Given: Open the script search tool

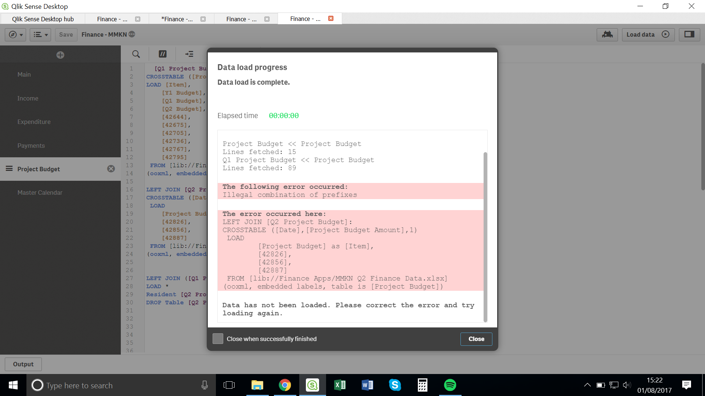Looking at the screenshot, I should tap(136, 54).
